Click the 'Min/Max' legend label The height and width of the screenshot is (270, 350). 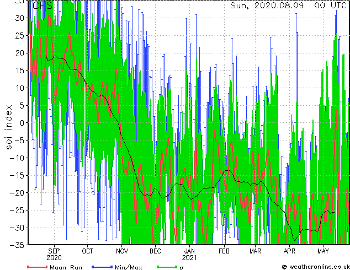pyautogui.click(x=128, y=267)
